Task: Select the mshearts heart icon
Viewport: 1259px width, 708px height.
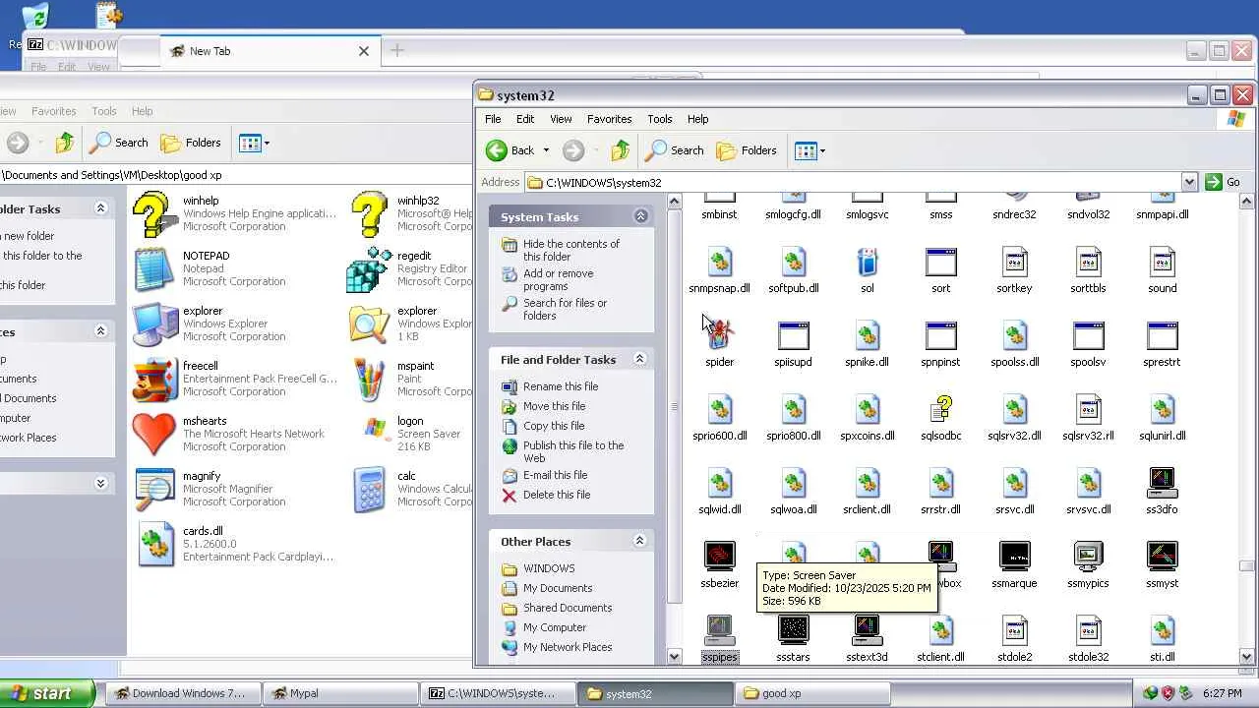Action: [154, 435]
